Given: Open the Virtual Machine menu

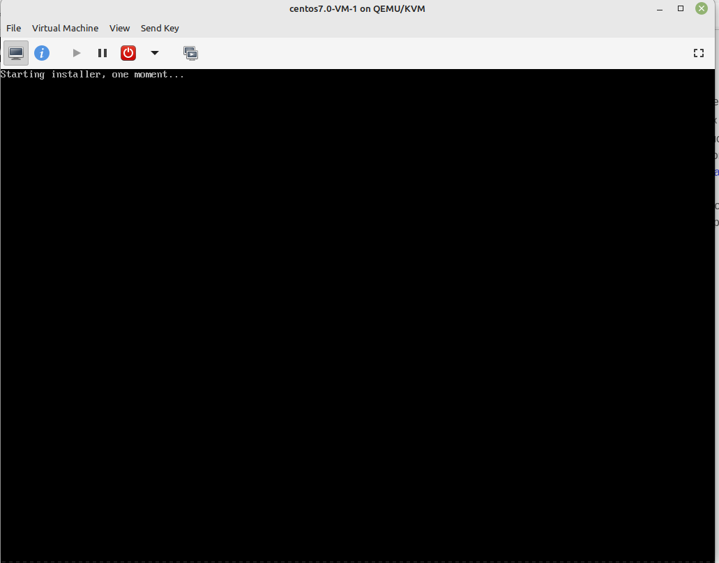Looking at the screenshot, I should (x=65, y=28).
